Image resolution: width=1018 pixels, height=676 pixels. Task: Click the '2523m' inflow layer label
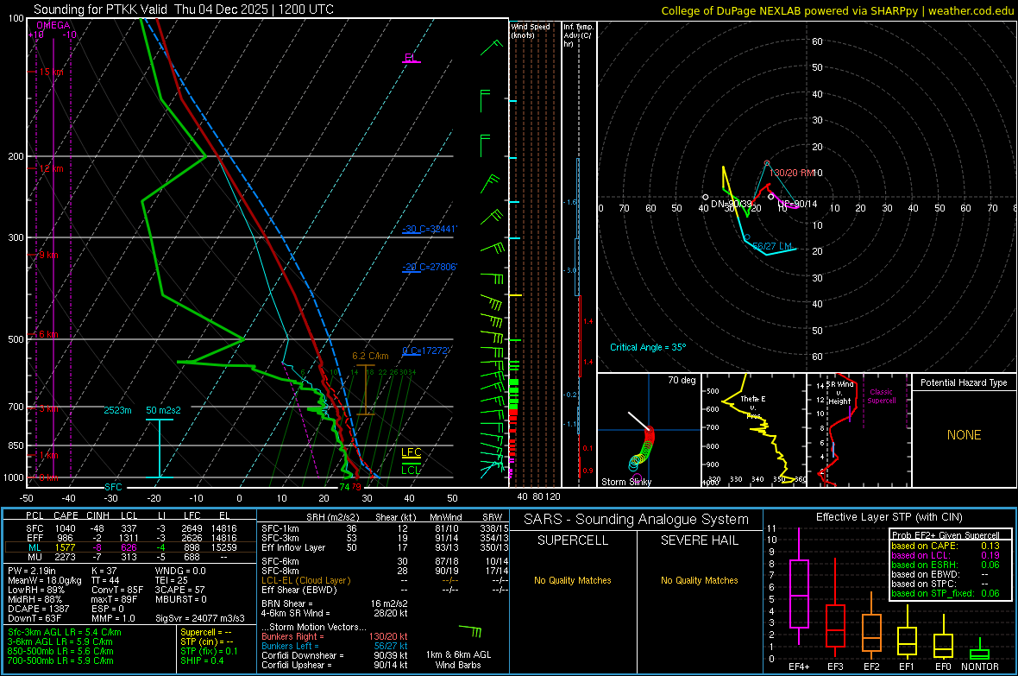click(x=117, y=410)
